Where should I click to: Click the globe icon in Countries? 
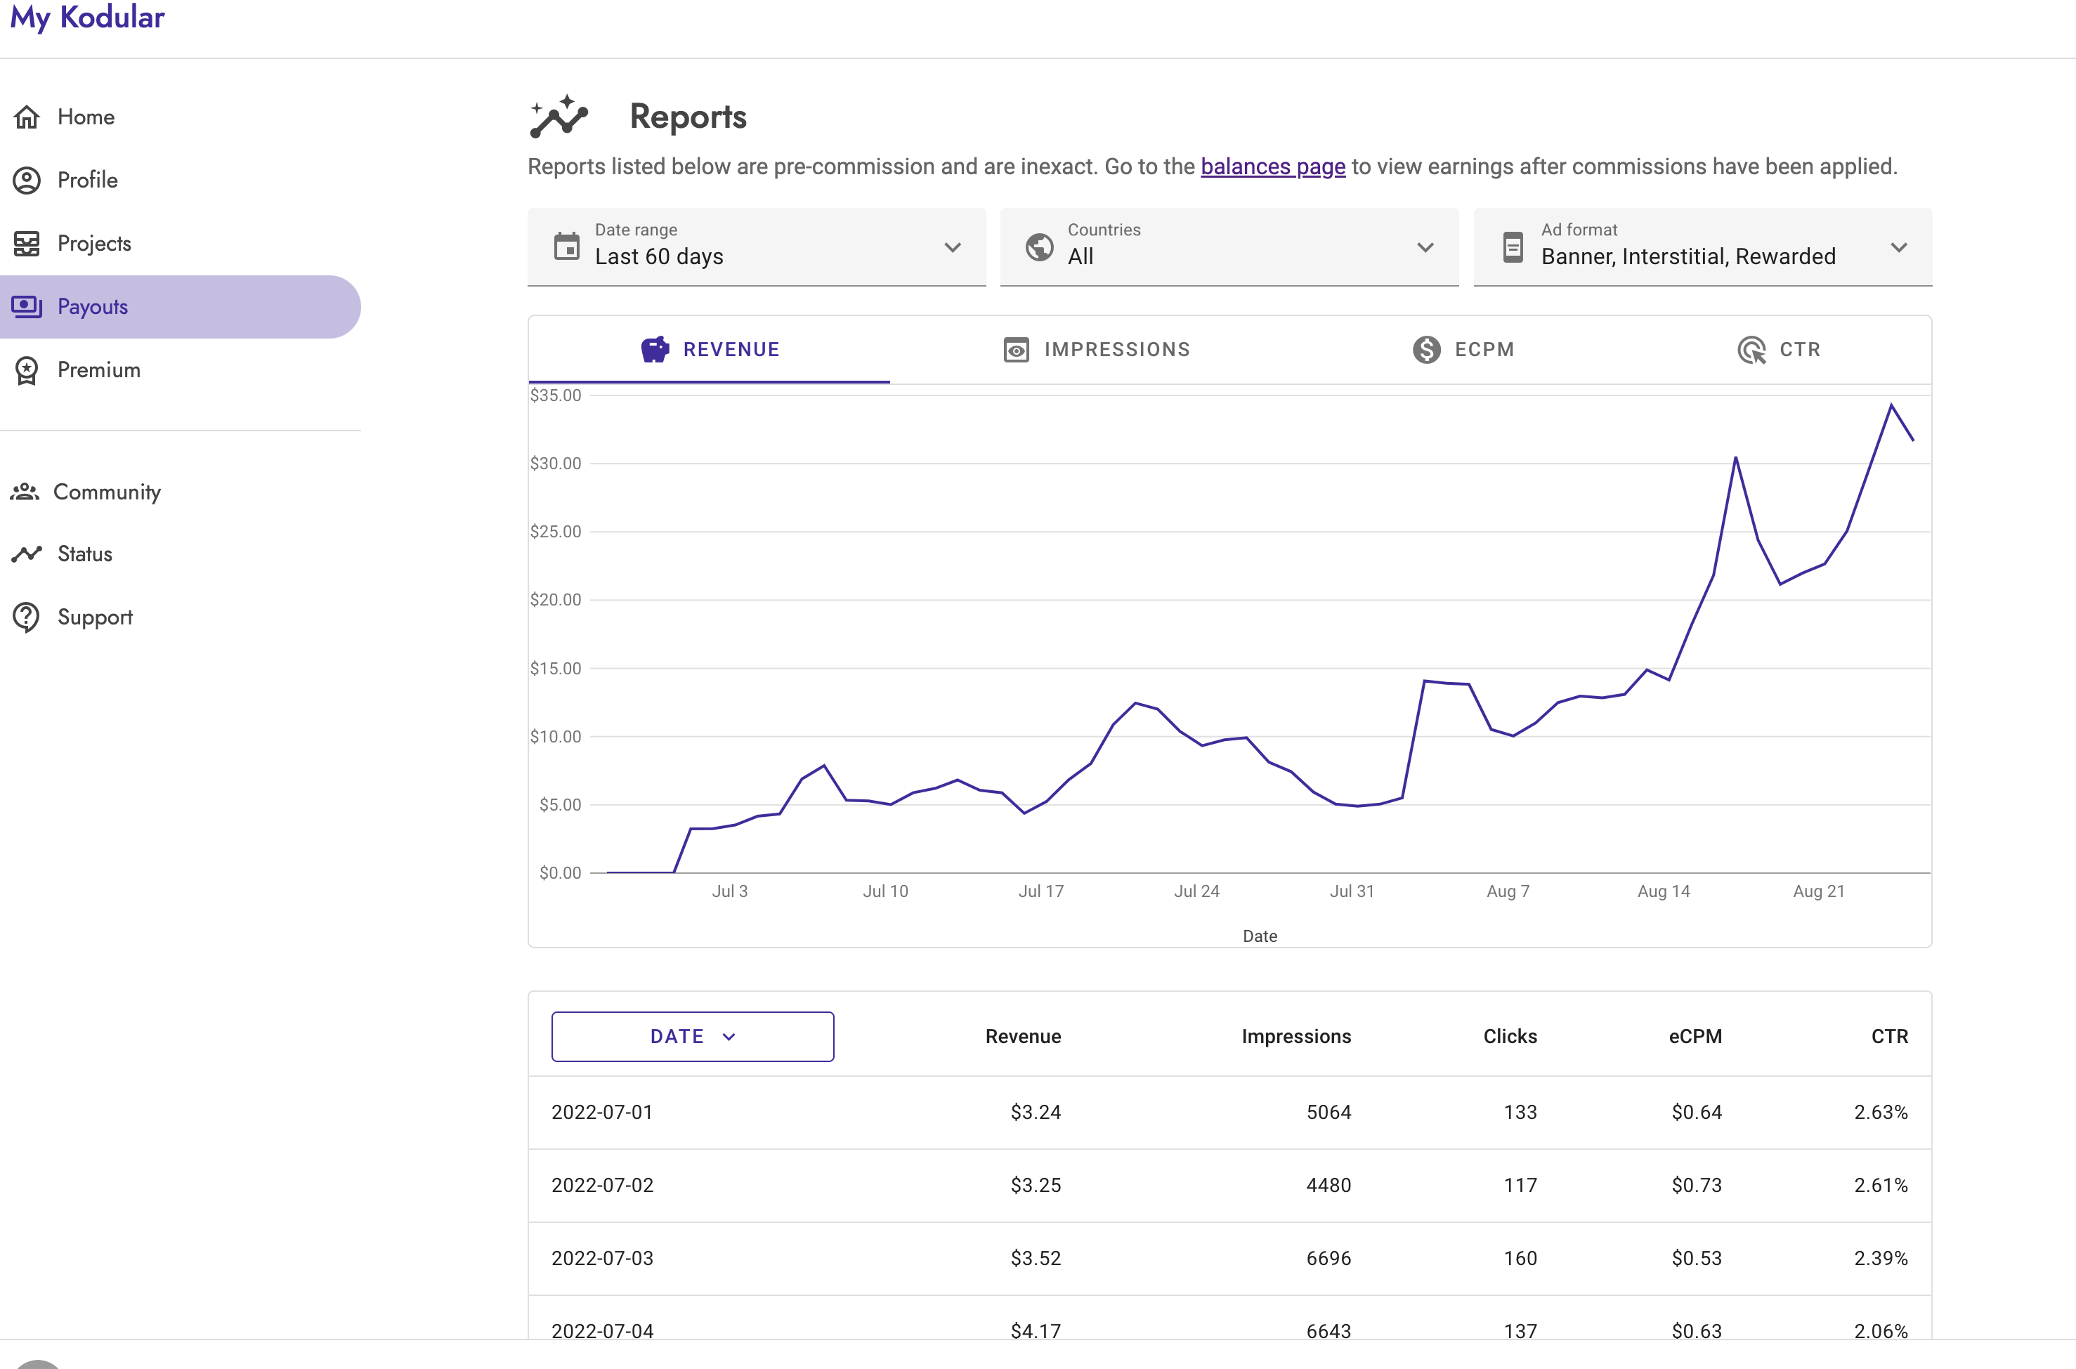coord(1039,247)
